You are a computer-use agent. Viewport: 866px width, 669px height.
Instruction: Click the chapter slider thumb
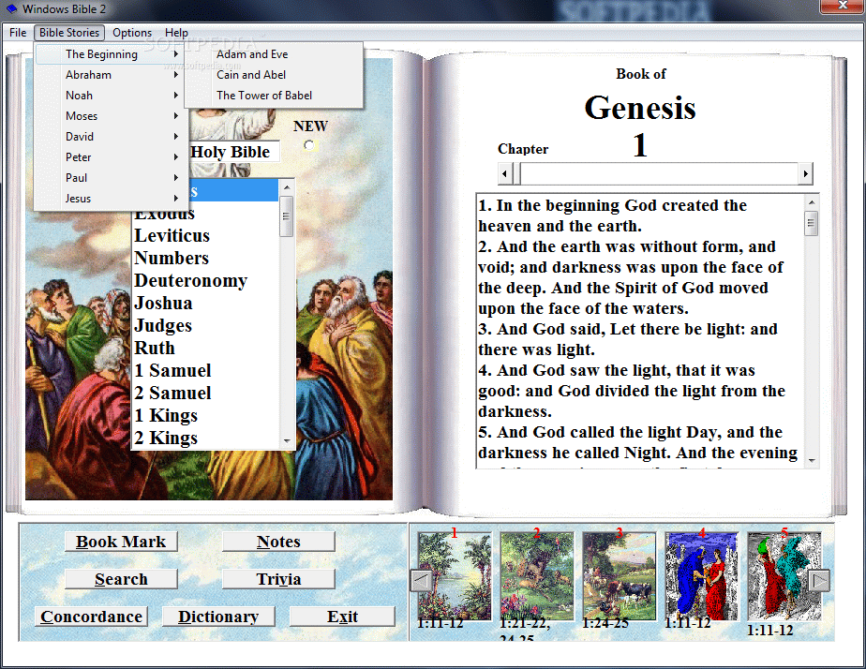pos(516,174)
